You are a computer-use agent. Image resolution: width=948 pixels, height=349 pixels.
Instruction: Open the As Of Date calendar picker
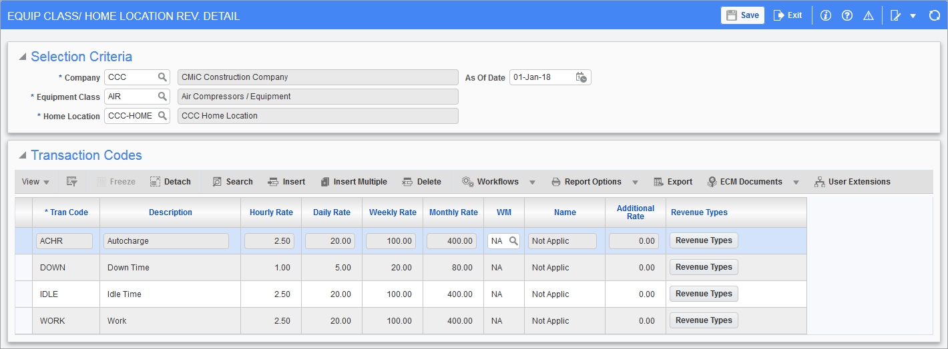pos(581,77)
